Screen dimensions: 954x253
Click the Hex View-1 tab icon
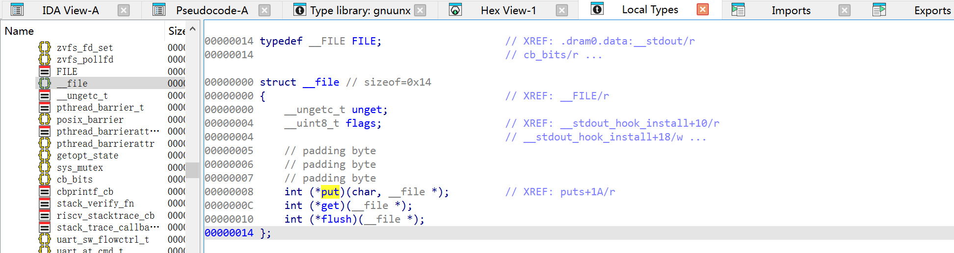(x=455, y=10)
